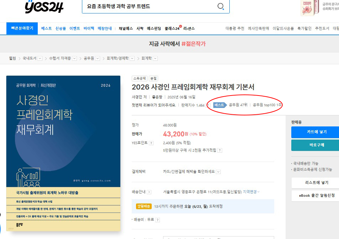Go to 예스펀딩
The height and width of the screenshot is (239, 339).
click(154, 28)
